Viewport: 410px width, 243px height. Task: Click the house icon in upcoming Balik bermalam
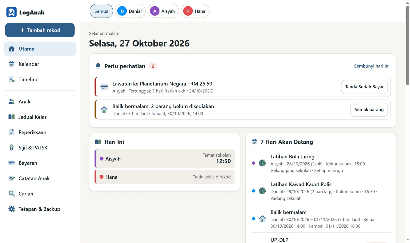click(262, 219)
